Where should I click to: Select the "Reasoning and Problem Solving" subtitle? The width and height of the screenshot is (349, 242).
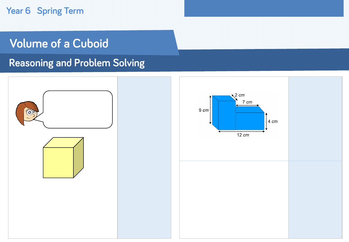(77, 63)
